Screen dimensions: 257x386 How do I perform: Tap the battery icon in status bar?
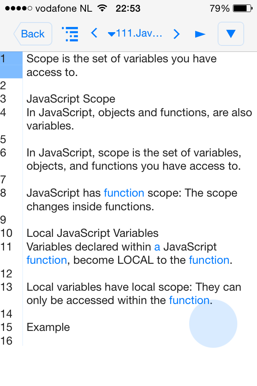[243, 8]
